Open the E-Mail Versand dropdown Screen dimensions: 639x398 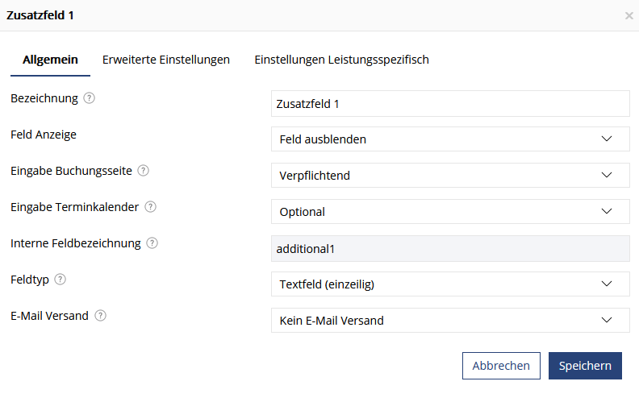click(x=450, y=321)
